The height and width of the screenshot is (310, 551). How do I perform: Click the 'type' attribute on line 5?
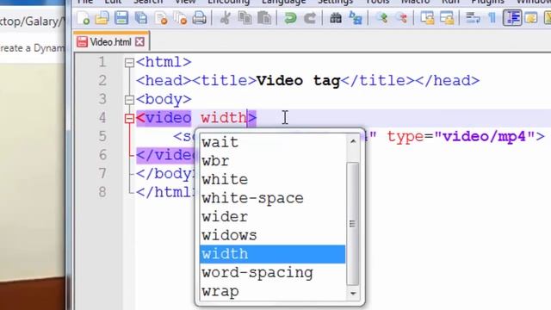(406, 137)
